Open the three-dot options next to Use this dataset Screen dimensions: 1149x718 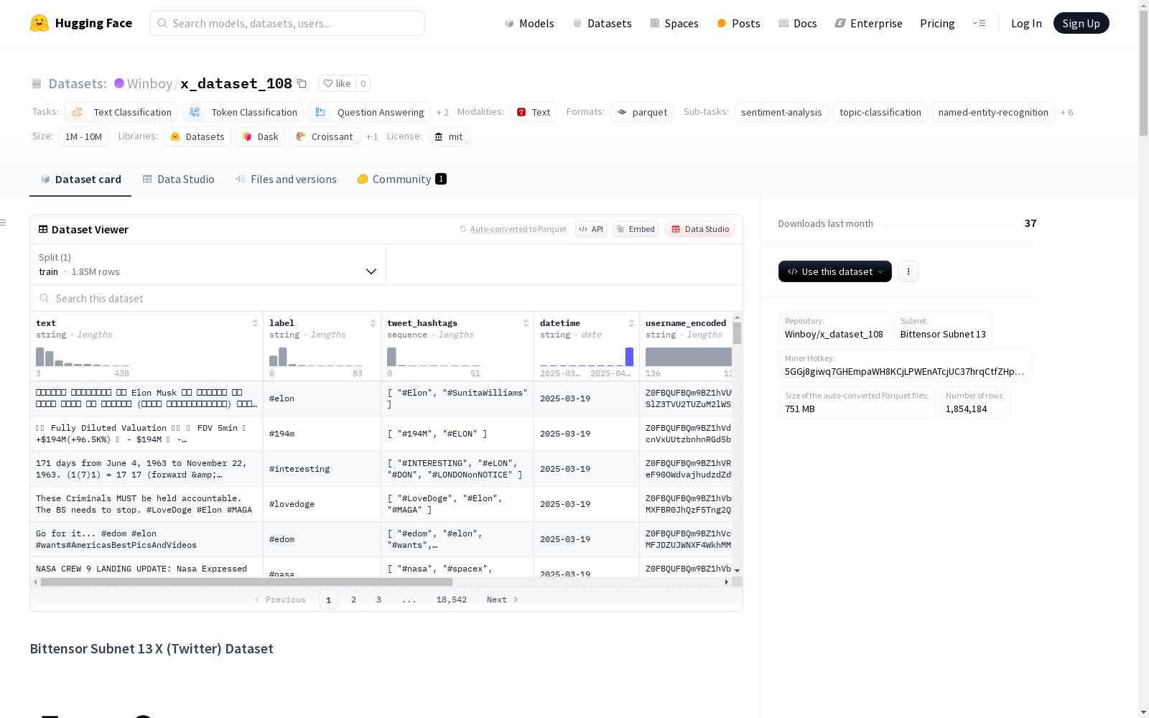pyautogui.click(x=908, y=271)
